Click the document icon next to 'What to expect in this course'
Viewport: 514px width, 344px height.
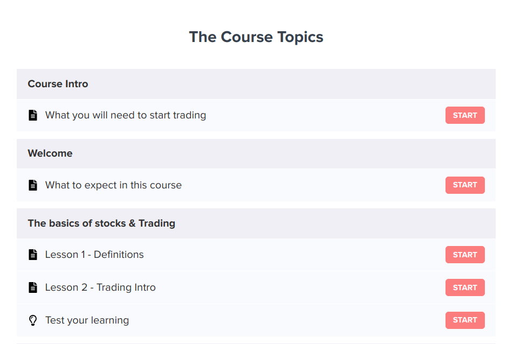33,185
